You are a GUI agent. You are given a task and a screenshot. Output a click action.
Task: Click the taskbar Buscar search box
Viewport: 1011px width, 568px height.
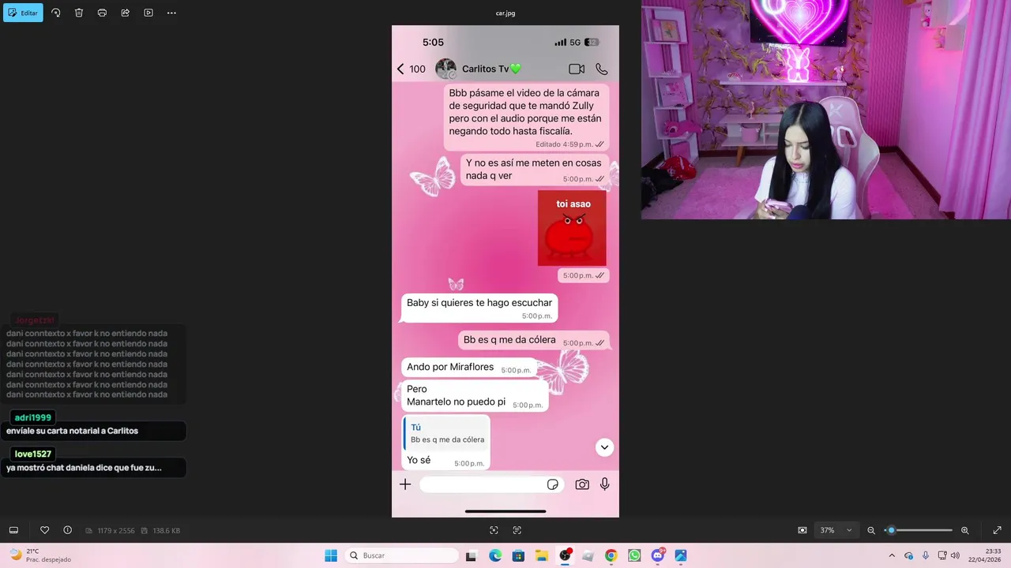[403, 555]
